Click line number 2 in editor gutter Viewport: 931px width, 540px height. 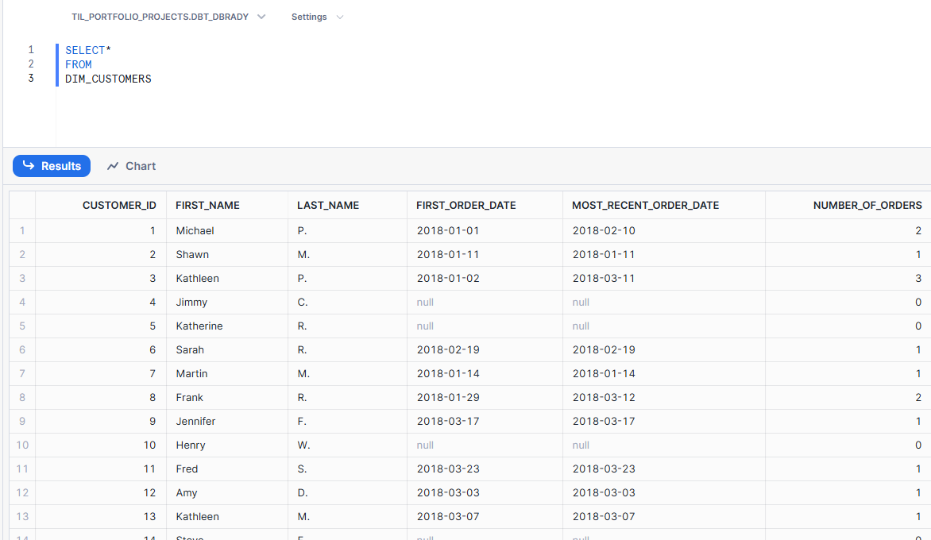pyautogui.click(x=31, y=64)
